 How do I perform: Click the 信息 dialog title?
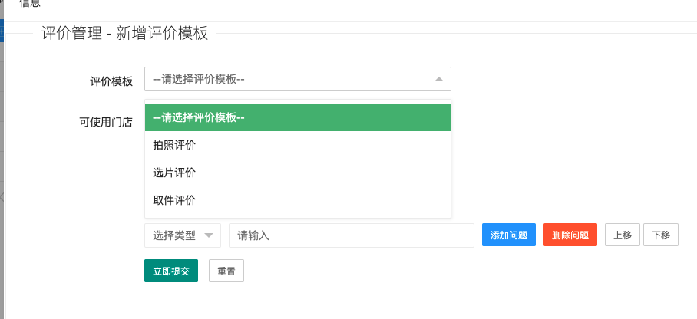click(29, 4)
